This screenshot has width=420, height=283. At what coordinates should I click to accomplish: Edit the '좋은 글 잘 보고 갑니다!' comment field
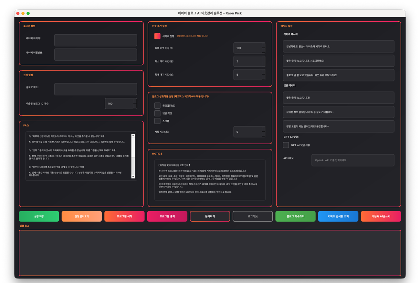click(339, 97)
